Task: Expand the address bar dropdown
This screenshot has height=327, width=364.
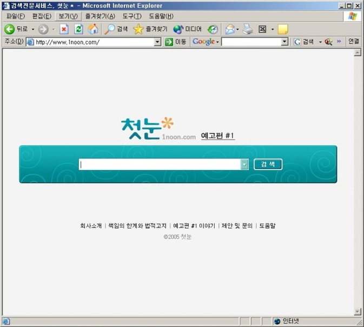Action: coord(157,42)
